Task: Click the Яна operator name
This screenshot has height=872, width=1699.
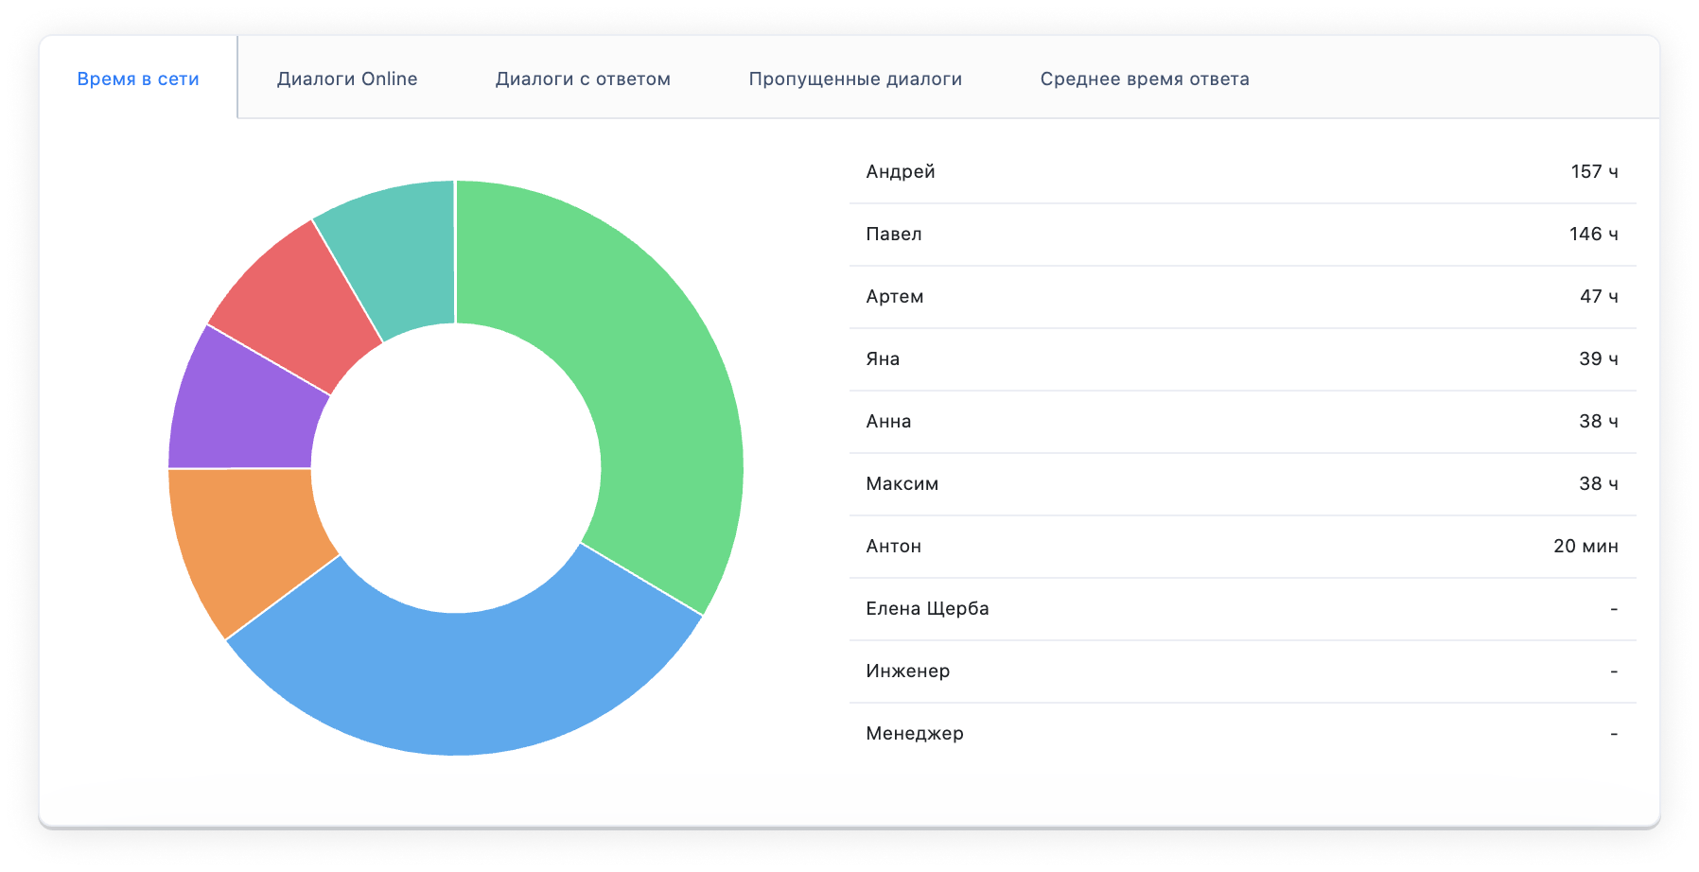Action: click(883, 359)
